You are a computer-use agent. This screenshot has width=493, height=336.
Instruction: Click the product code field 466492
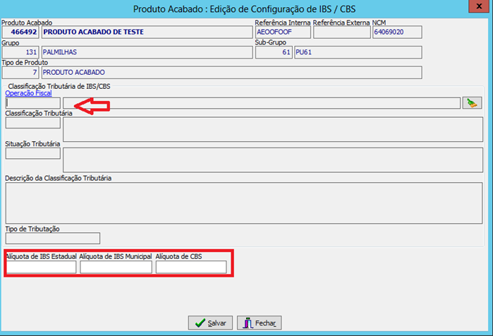pos(21,32)
